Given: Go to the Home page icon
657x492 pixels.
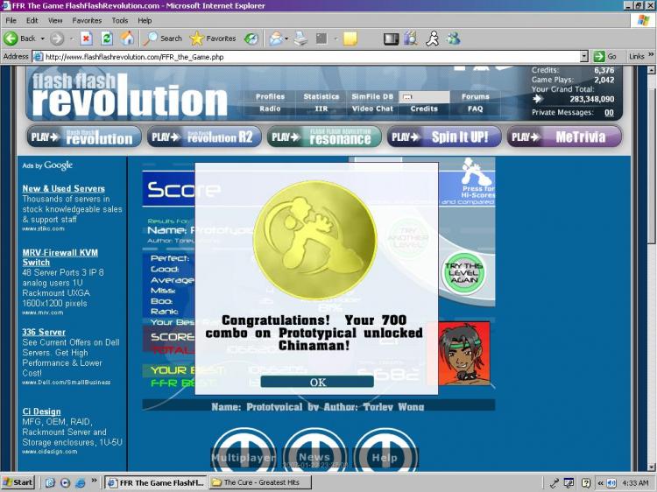Looking at the screenshot, I should pyautogui.click(x=127, y=39).
